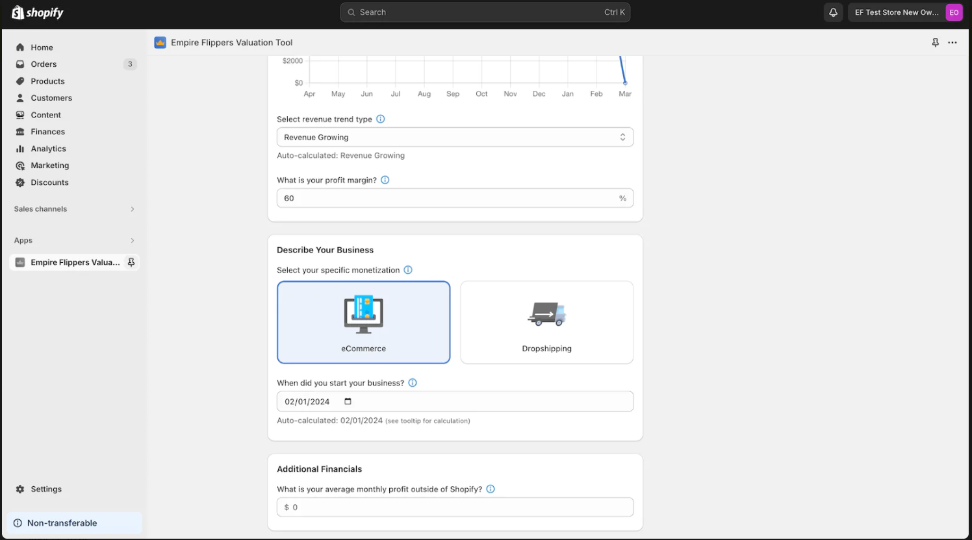Screen dimensions: 972x540
Task: Open Marketing page
Action: (x=49, y=166)
